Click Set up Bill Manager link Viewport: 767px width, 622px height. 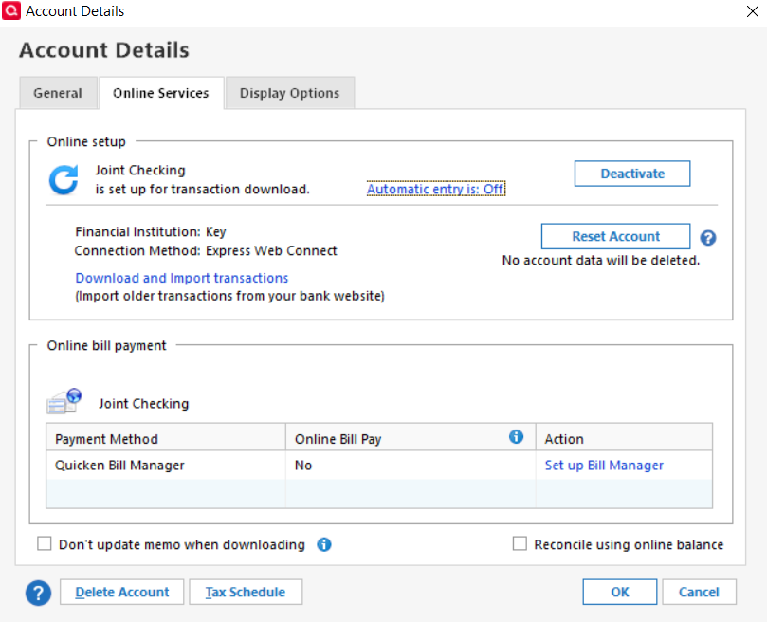(604, 465)
